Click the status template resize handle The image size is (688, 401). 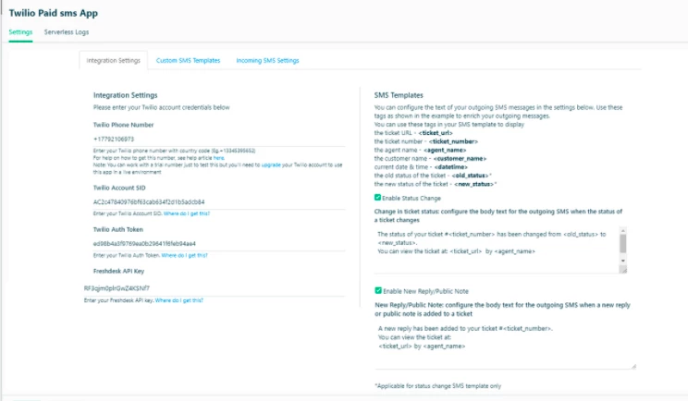coord(623,270)
